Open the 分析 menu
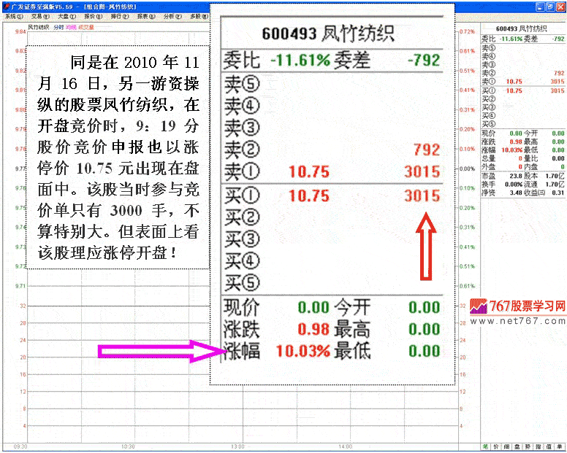 [172, 15]
